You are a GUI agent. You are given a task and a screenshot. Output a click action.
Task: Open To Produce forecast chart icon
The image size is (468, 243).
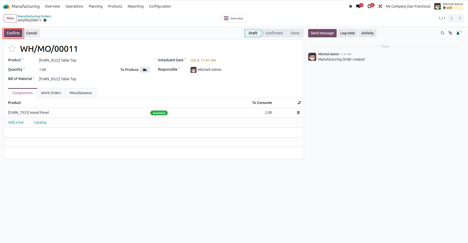[x=145, y=70]
